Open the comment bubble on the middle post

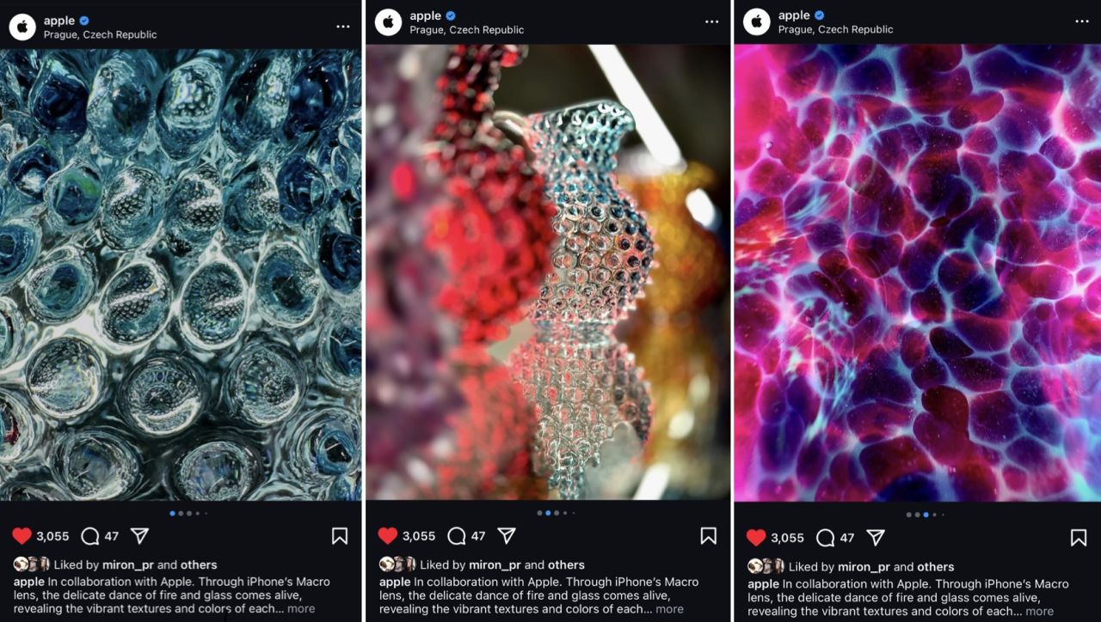click(457, 535)
